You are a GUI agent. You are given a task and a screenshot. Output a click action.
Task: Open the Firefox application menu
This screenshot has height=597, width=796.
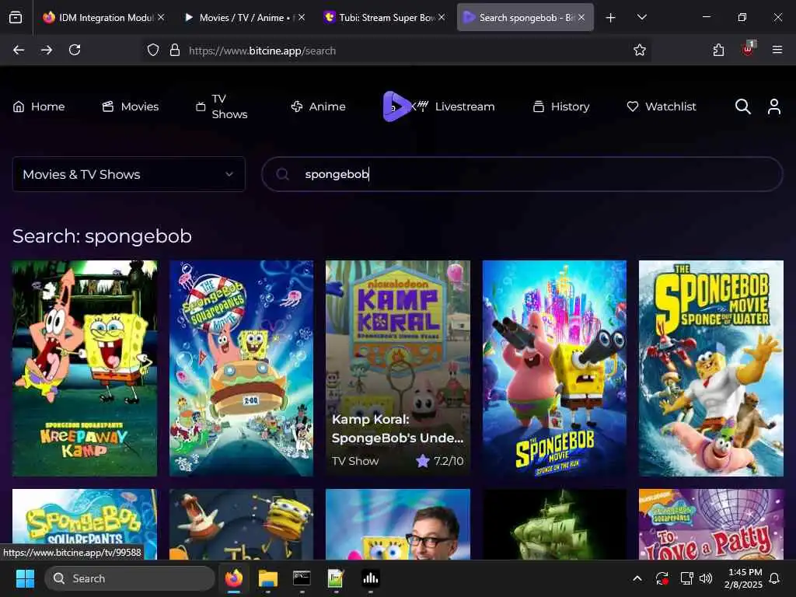pyautogui.click(x=777, y=50)
